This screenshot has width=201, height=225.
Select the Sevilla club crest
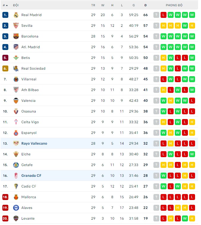(16, 26)
